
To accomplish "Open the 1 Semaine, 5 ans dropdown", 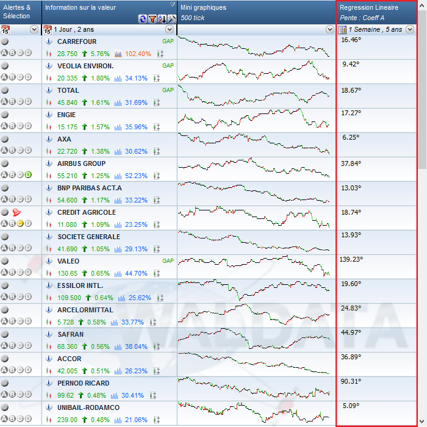I will [x=410, y=29].
